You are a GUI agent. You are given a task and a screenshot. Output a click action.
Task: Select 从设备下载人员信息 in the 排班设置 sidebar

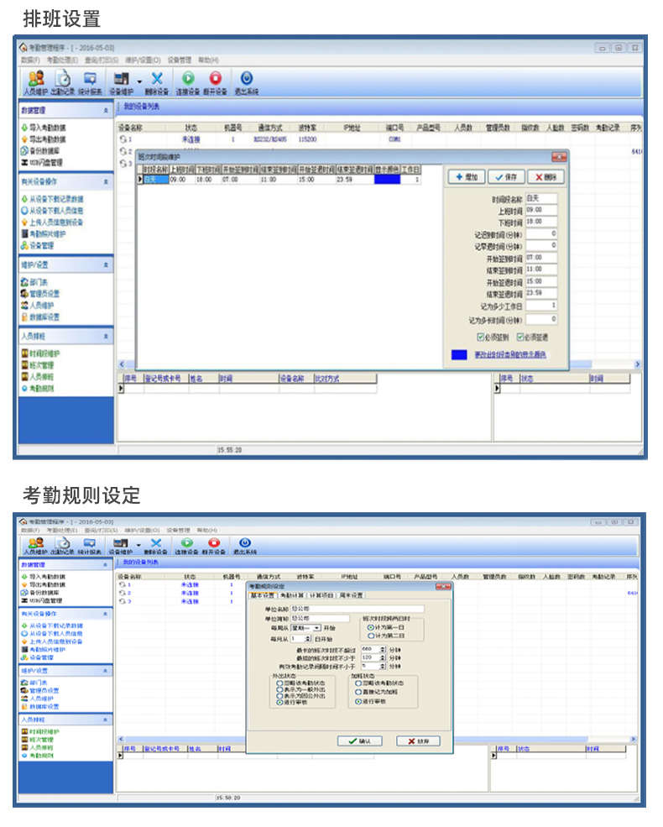pyautogui.click(x=52, y=211)
